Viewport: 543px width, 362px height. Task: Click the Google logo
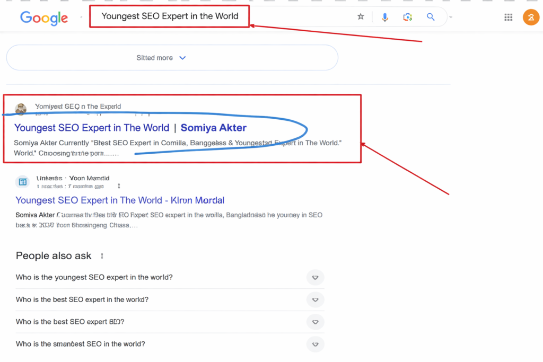(44, 17)
